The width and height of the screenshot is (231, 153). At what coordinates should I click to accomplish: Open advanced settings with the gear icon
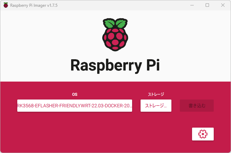tap(203, 134)
